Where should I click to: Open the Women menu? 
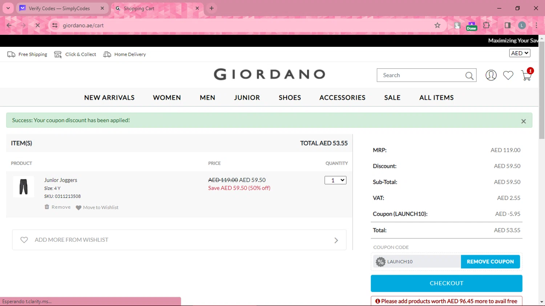click(x=167, y=98)
